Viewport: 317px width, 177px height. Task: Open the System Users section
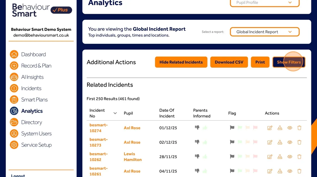tap(14, 133)
